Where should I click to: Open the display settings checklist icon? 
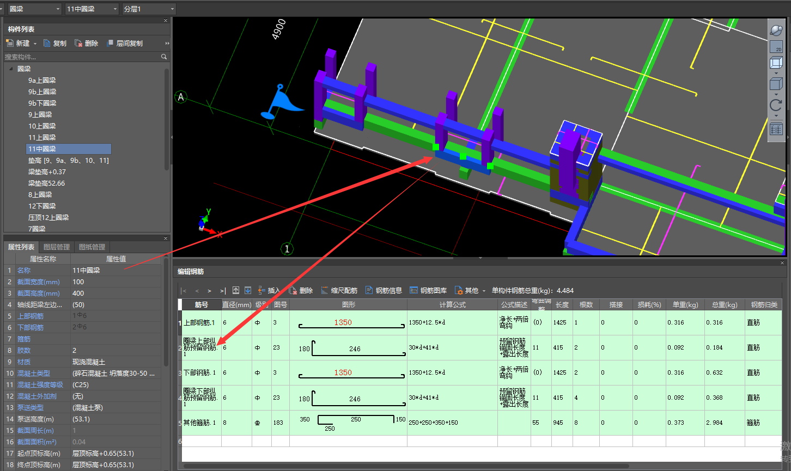tap(776, 129)
